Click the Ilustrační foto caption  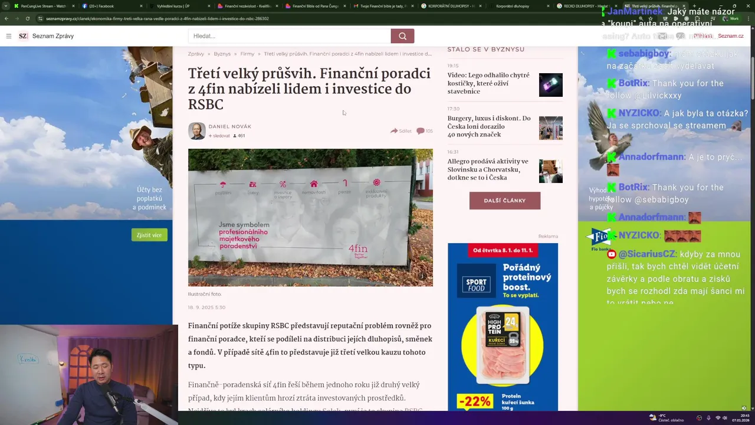[205, 294]
